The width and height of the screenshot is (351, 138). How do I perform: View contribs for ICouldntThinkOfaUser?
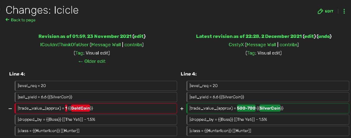pos(133,45)
